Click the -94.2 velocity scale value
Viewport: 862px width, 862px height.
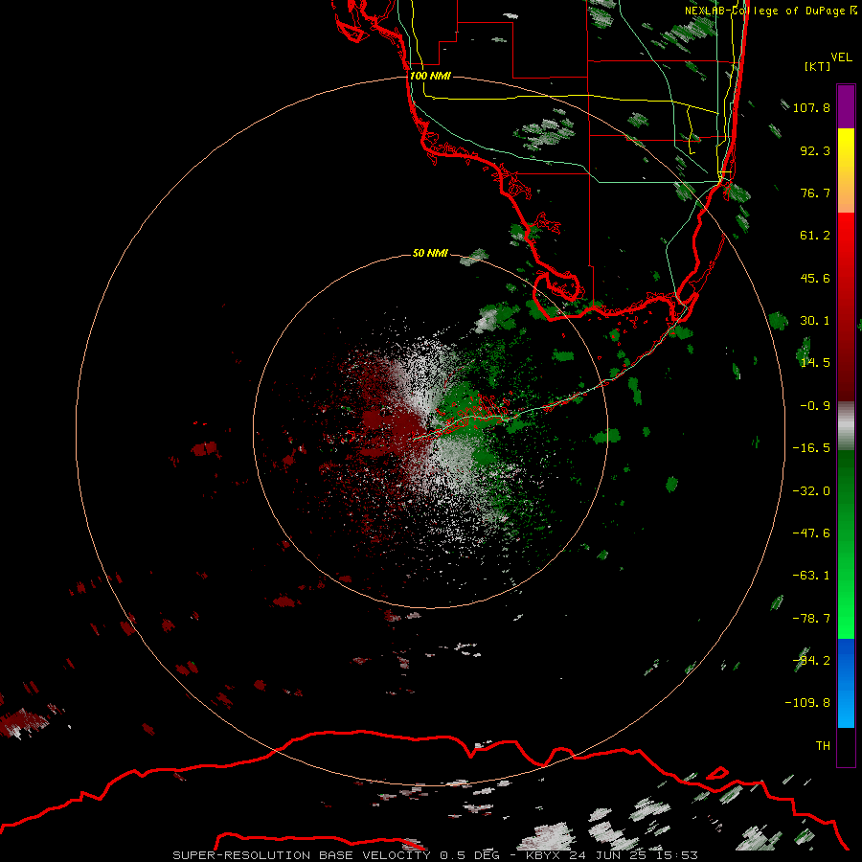(811, 660)
